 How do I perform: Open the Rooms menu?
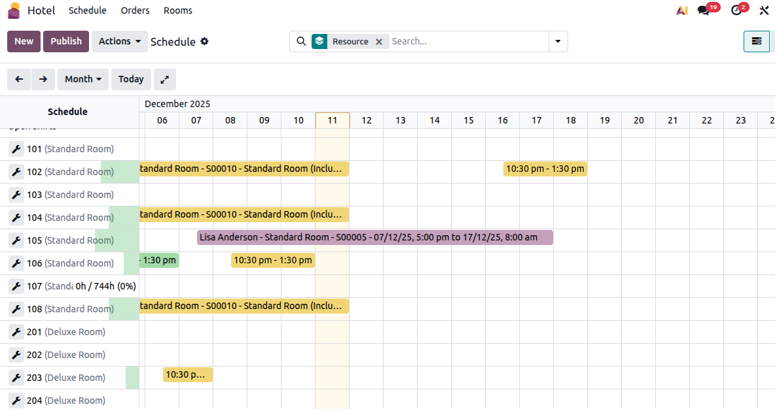(x=178, y=10)
